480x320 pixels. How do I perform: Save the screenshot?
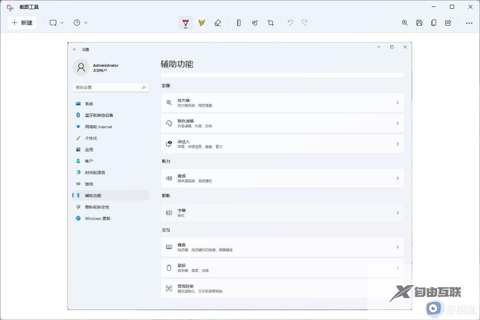point(419,23)
